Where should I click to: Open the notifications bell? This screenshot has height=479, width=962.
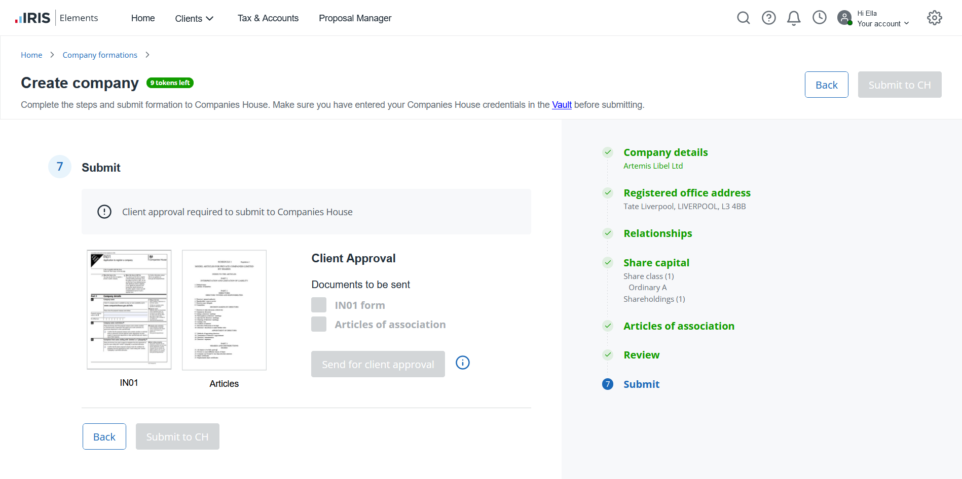coord(793,18)
